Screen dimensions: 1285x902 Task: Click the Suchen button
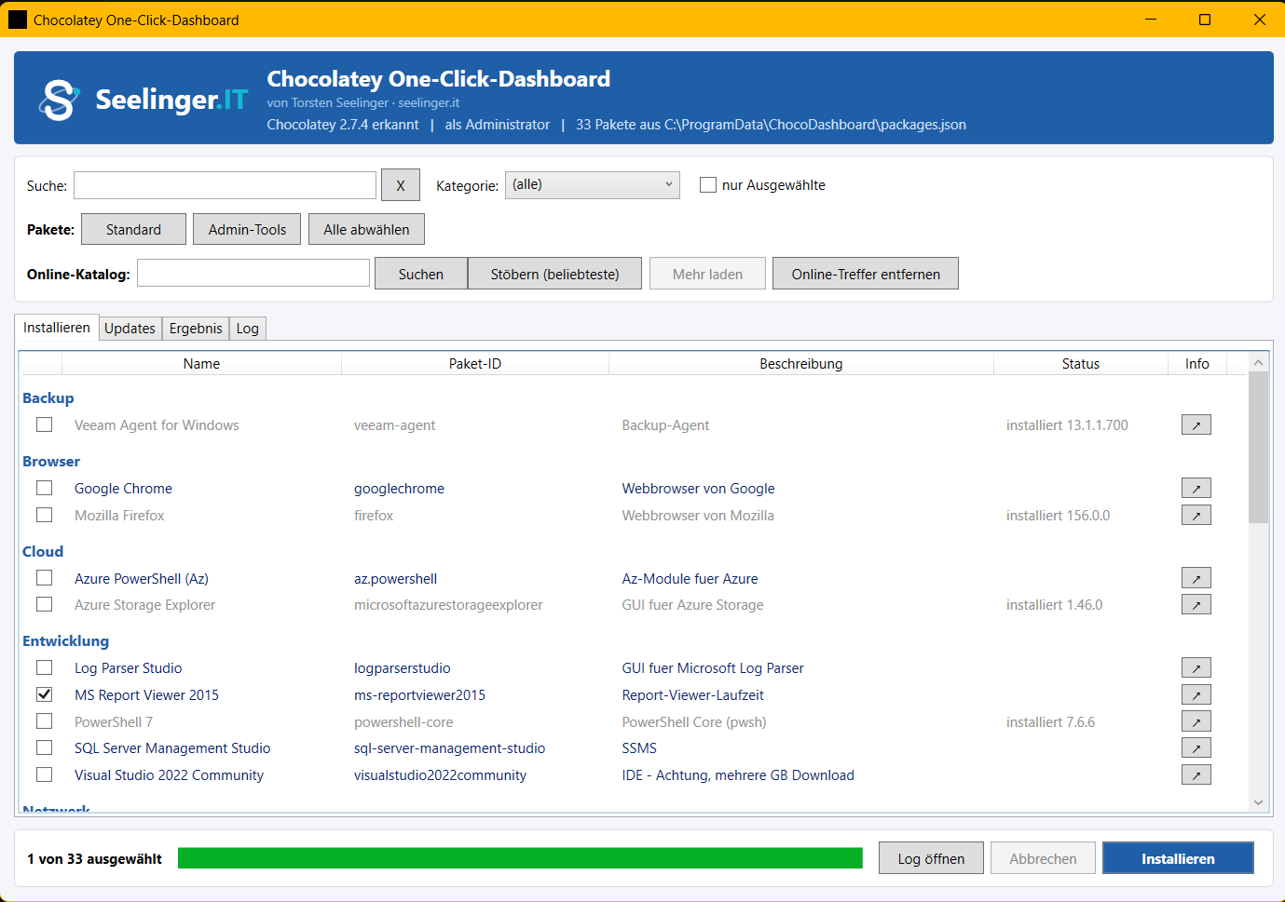(x=421, y=274)
